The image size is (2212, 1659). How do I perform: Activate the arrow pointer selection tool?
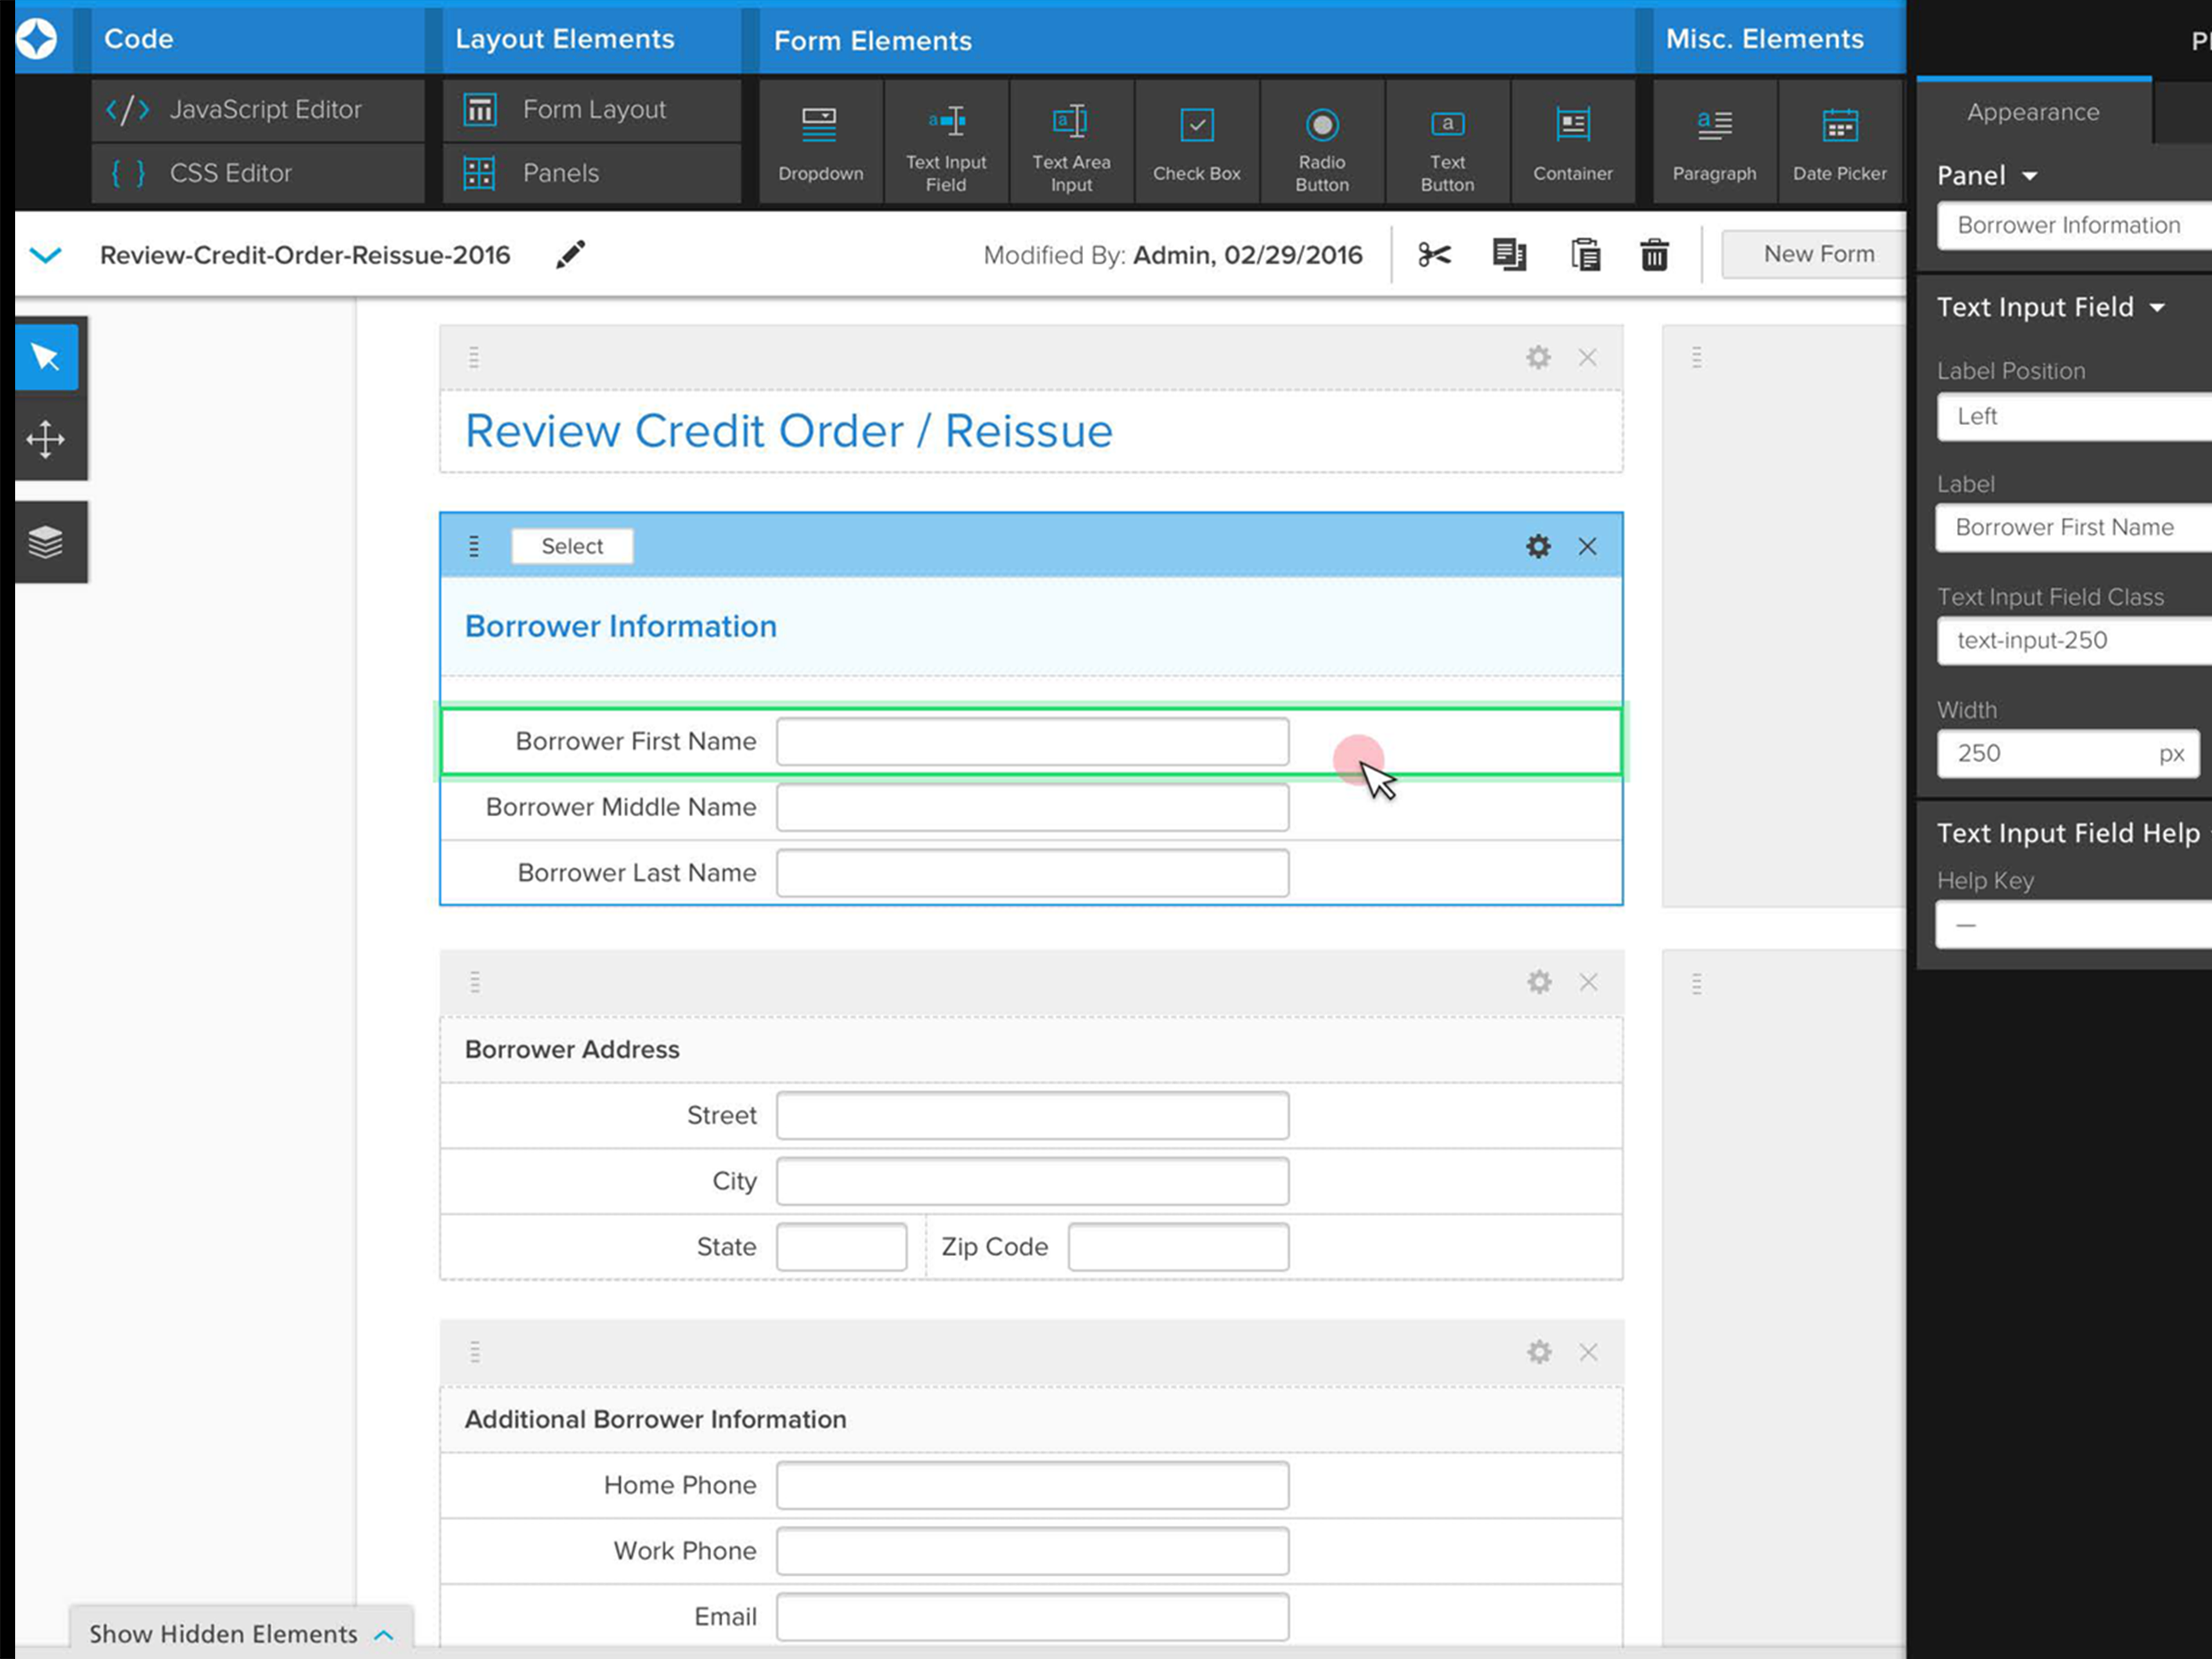click(46, 357)
